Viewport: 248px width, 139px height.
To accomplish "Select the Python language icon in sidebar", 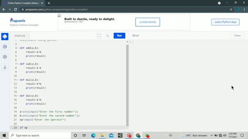I will click(x=5, y=37).
